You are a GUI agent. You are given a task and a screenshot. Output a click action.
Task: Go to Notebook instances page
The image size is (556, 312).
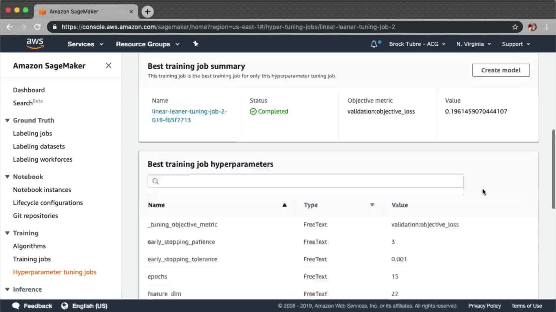[x=42, y=190]
